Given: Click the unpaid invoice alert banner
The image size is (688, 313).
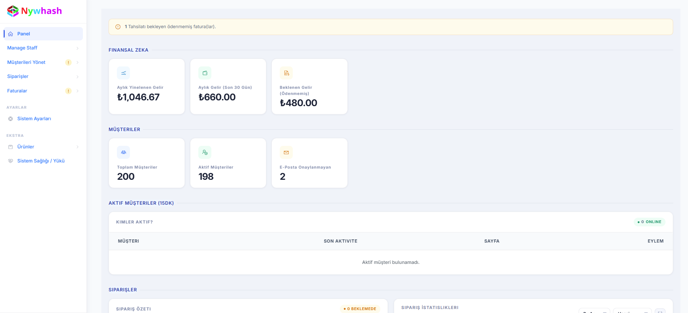Looking at the screenshot, I should [391, 27].
